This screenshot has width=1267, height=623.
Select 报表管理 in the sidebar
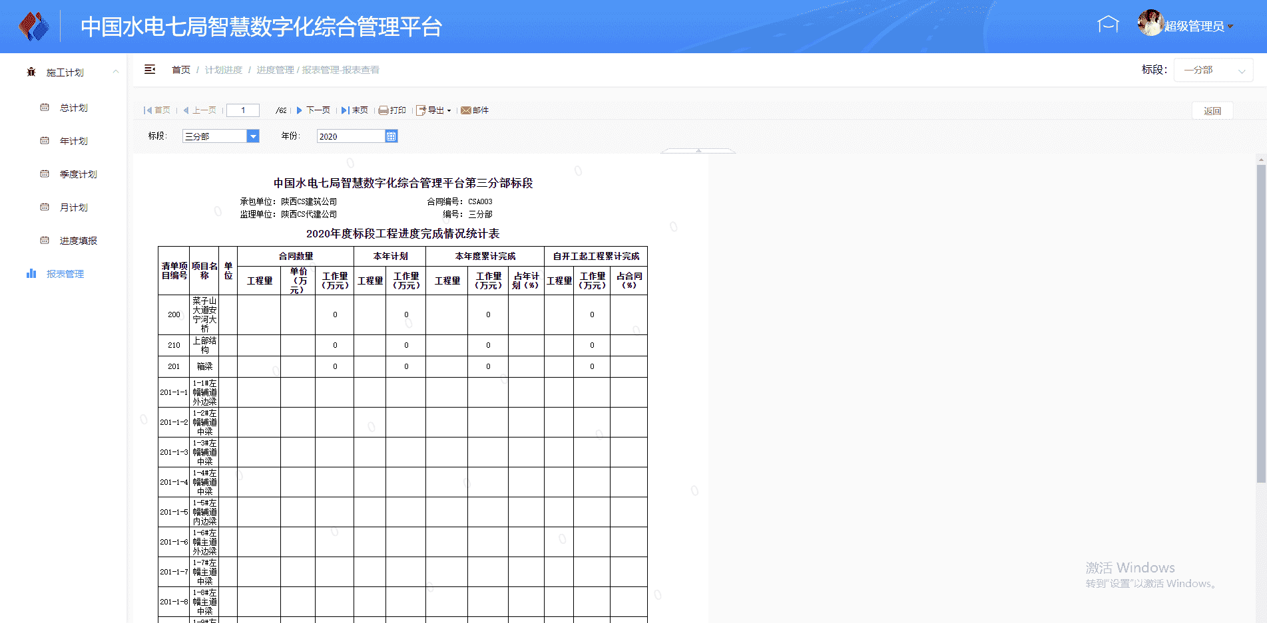pyautogui.click(x=65, y=274)
